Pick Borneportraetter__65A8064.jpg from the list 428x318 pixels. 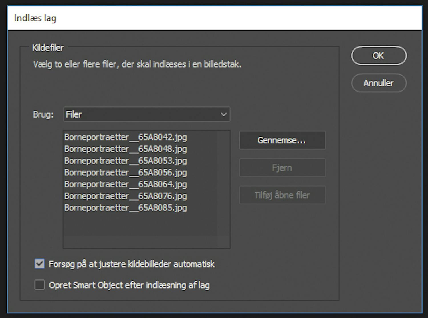[126, 184]
